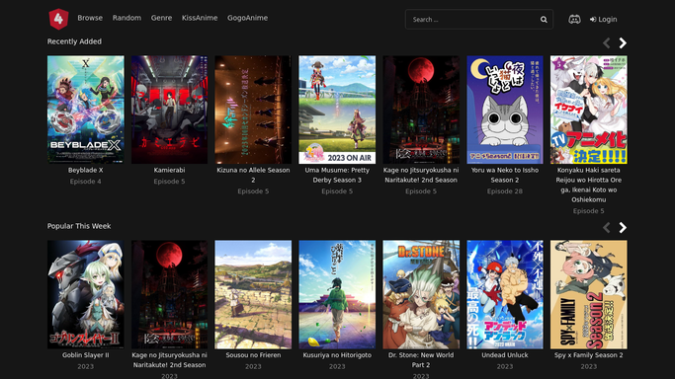The width and height of the screenshot is (675, 379).
Task: Click Spy x Family Season 2 title
Action: pyautogui.click(x=588, y=355)
